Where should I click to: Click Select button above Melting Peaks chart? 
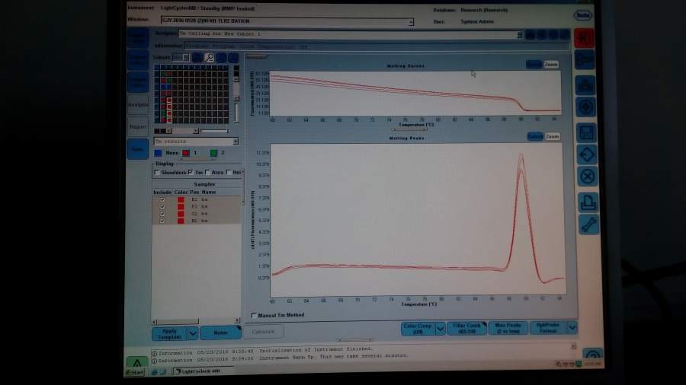point(535,137)
